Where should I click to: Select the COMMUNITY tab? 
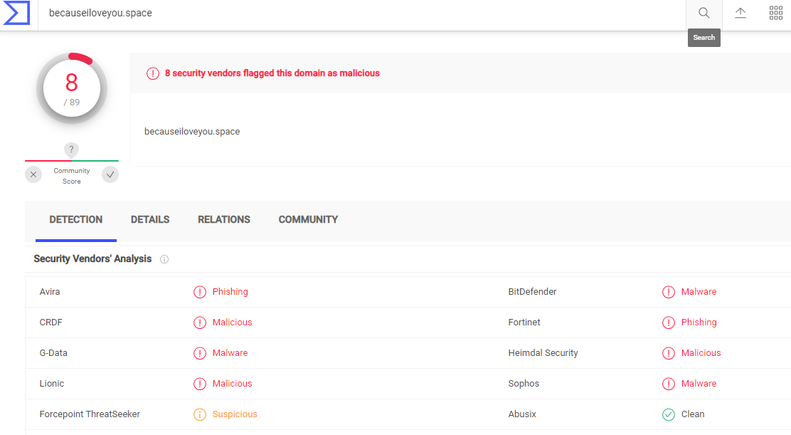[x=308, y=219]
